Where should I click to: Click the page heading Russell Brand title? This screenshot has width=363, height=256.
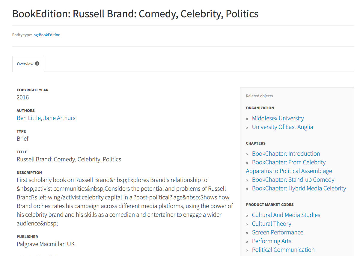[x=135, y=14]
